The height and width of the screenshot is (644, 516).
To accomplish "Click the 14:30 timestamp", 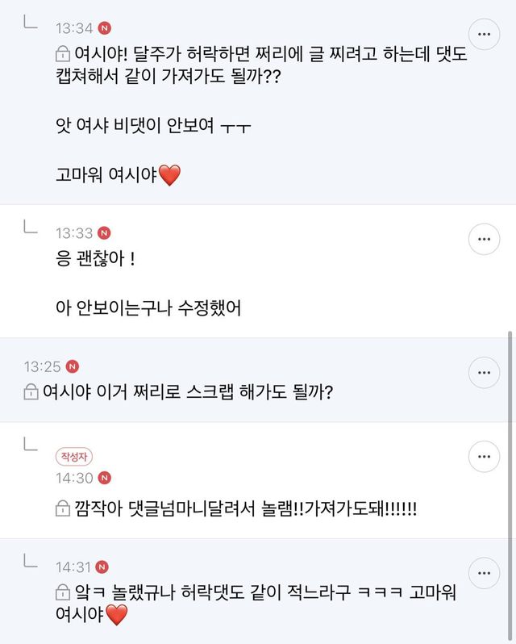I will pos(73,479).
